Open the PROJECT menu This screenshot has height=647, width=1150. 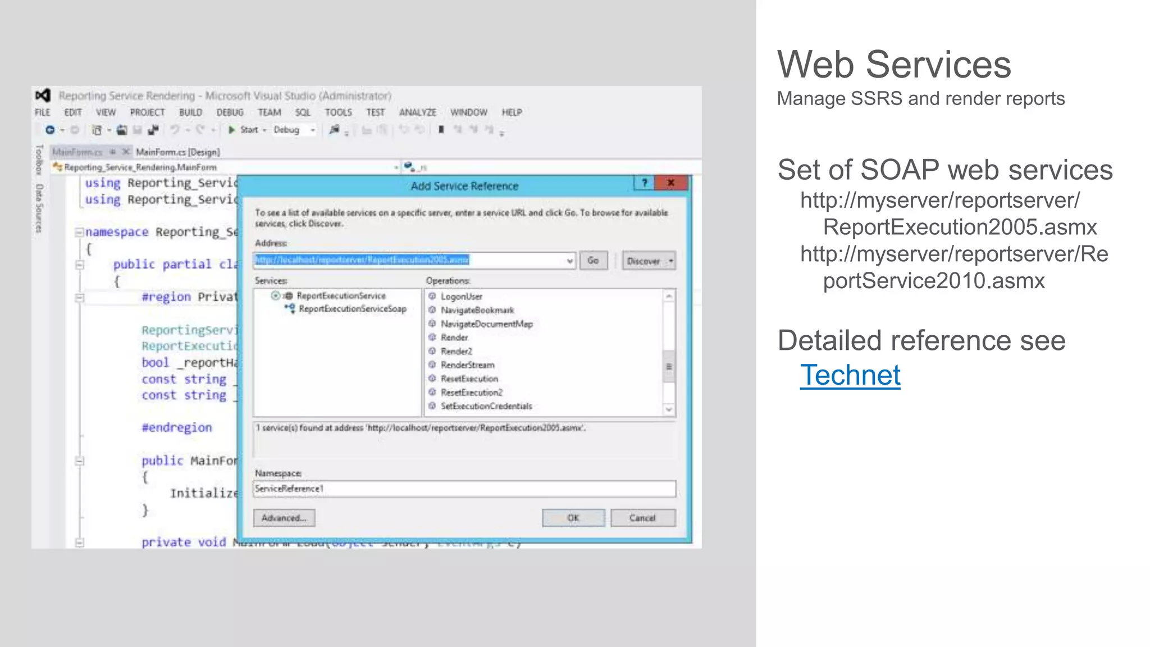[148, 112]
